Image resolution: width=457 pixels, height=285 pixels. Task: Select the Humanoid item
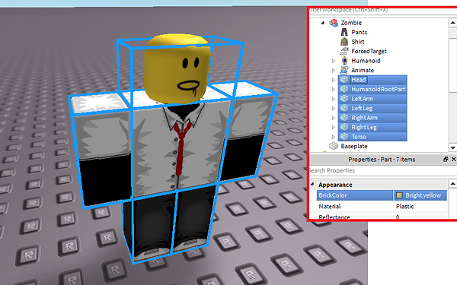click(x=366, y=61)
